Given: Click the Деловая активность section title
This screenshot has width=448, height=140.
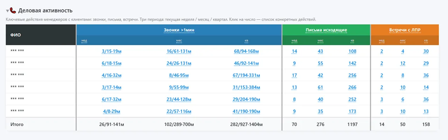Looking at the screenshot, I should pyautogui.click(x=45, y=10).
